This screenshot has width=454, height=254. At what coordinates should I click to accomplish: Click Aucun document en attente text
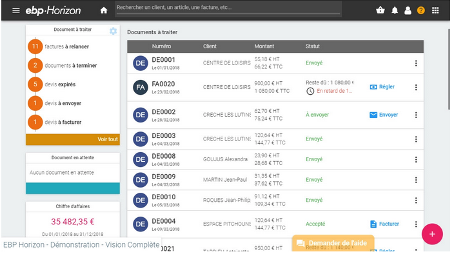(62, 173)
